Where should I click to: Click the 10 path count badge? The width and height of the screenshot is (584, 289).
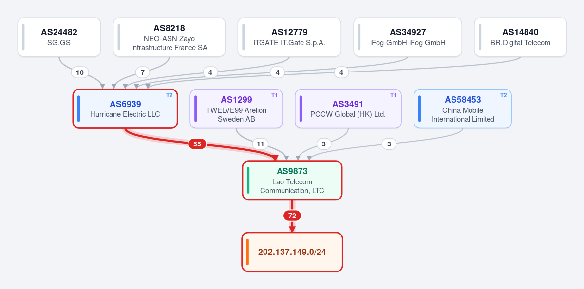pos(80,72)
